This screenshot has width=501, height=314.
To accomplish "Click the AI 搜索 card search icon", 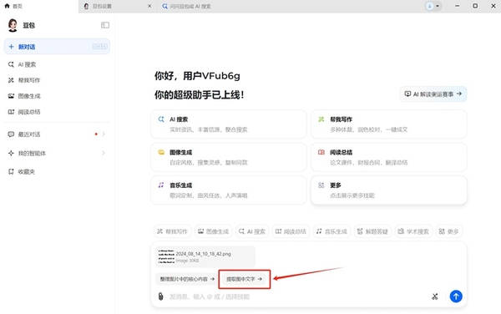I will [161, 119].
